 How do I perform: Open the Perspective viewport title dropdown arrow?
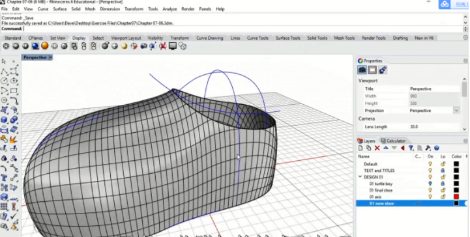click(x=51, y=57)
